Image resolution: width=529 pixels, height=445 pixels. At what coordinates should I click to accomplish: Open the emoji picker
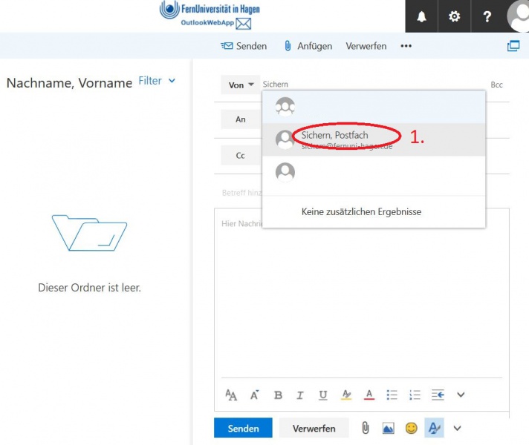412,428
